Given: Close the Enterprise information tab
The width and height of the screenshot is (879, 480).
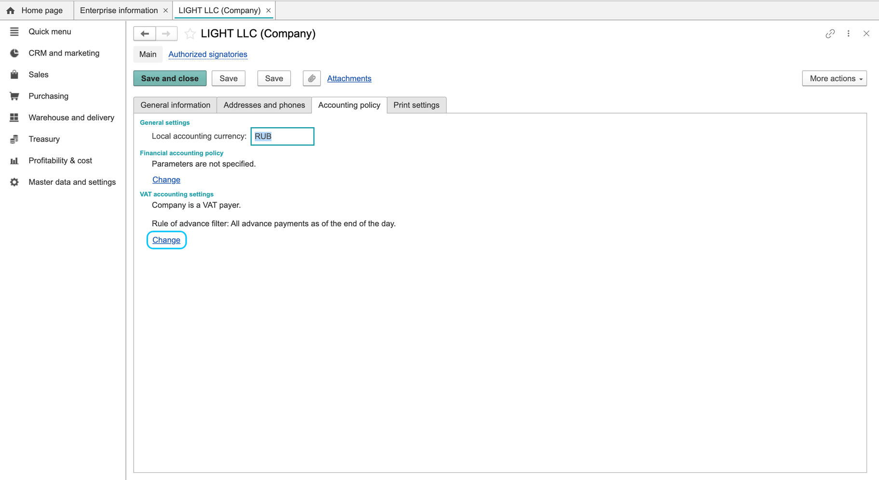Looking at the screenshot, I should [x=165, y=11].
